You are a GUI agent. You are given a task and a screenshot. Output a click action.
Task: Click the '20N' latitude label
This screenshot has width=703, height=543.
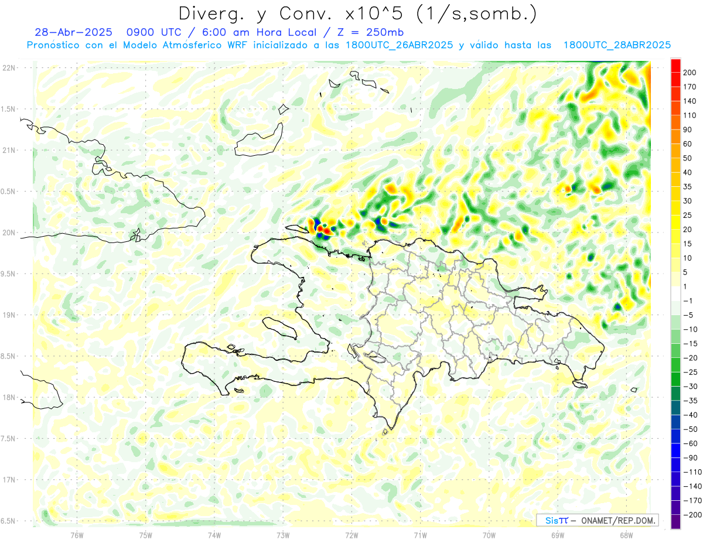tap(9, 233)
